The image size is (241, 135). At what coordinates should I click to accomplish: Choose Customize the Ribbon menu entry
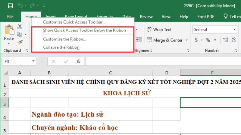(64, 39)
